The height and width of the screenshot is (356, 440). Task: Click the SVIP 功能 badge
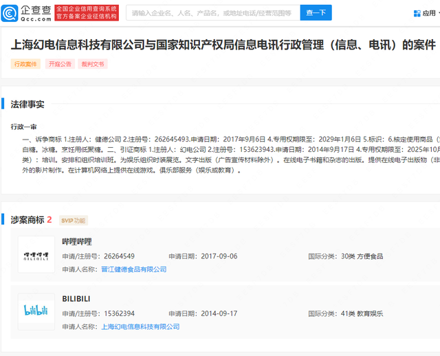[x=74, y=221]
